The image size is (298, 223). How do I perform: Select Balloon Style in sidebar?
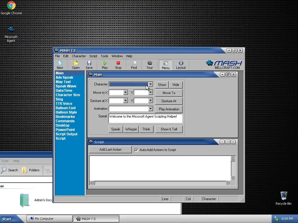pos(66,112)
